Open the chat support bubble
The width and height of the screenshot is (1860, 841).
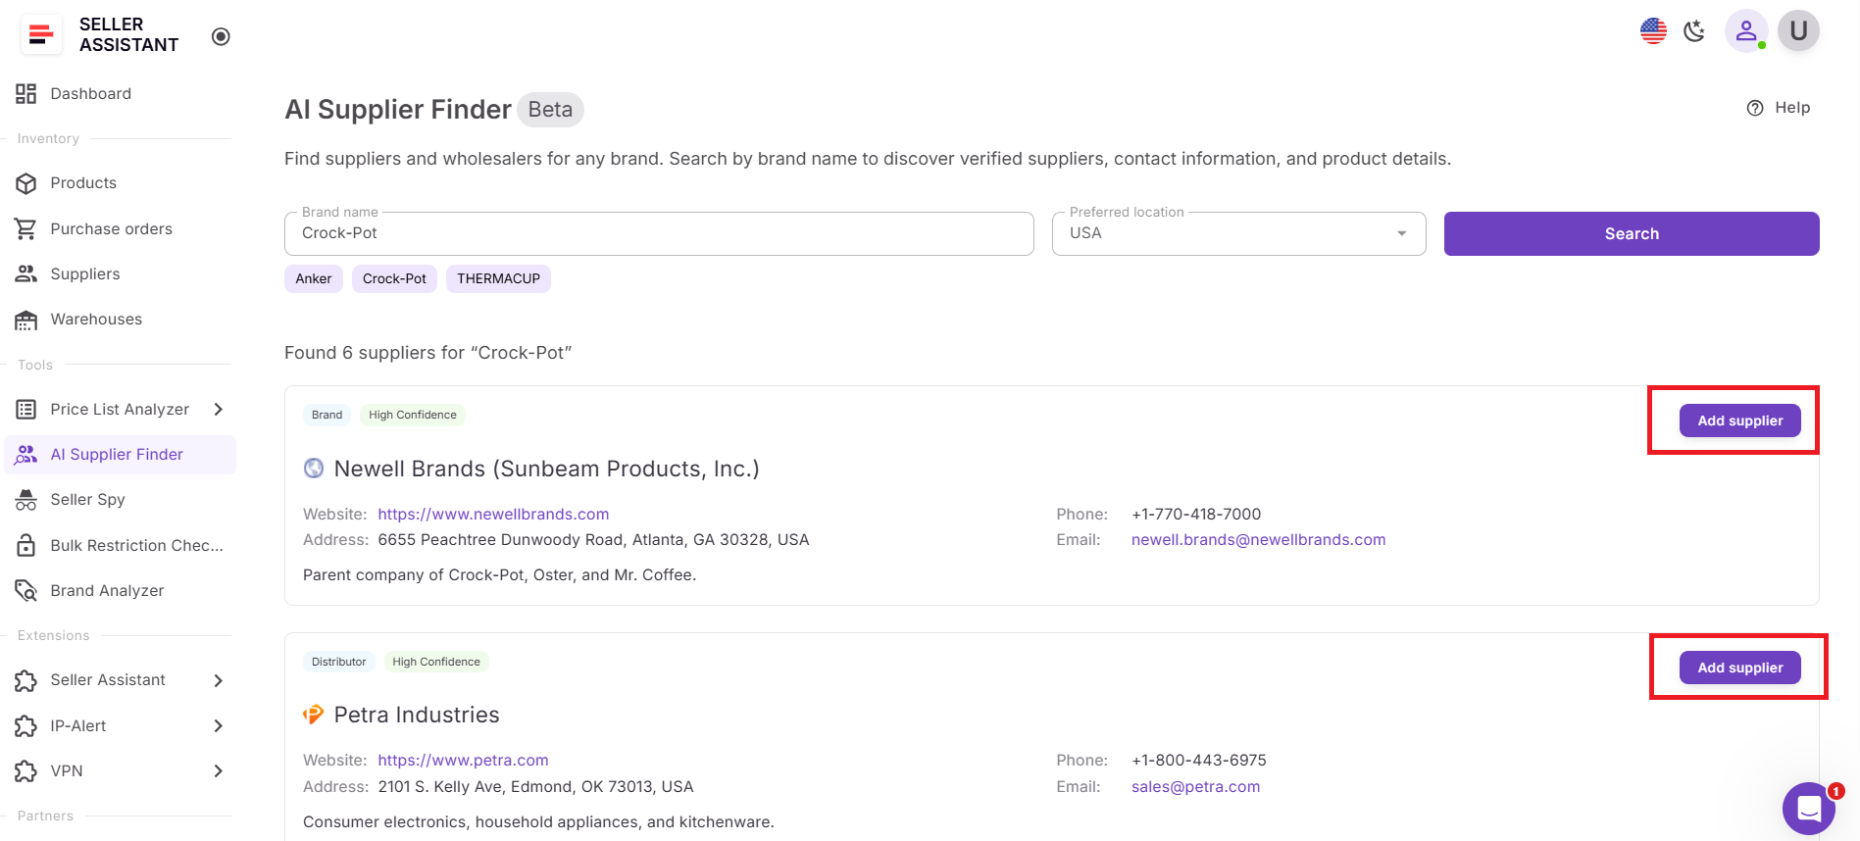[x=1809, y=809]
